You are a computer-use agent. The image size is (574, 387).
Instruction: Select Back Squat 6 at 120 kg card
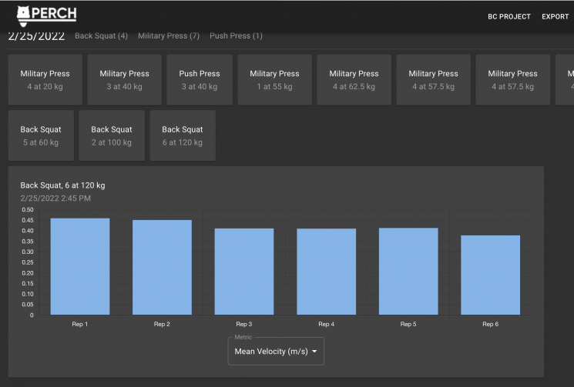click(182, 135)
